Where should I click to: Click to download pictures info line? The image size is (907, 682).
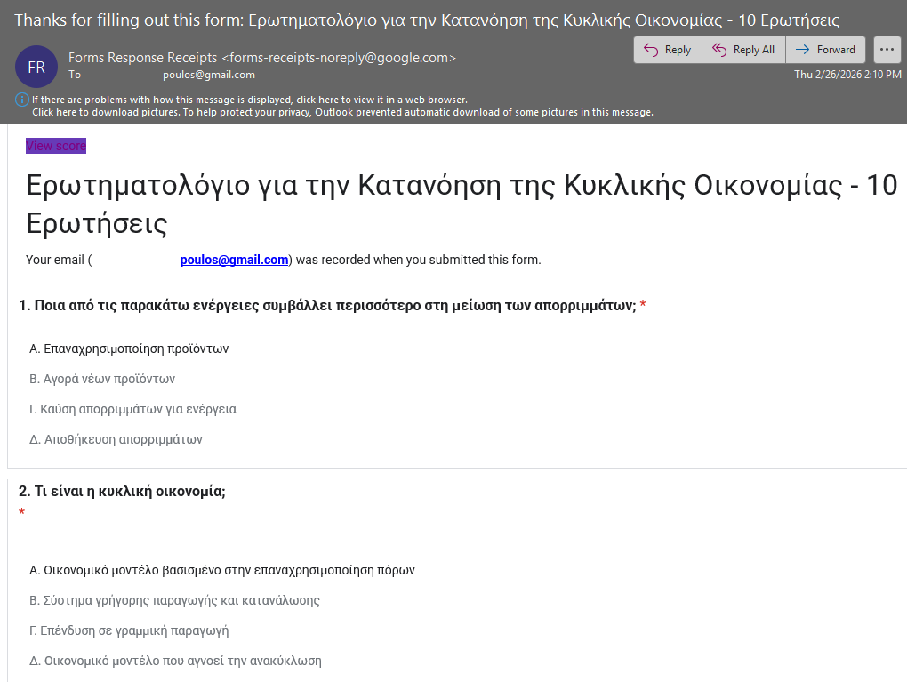pyautogui.click(x=342, y=112)
